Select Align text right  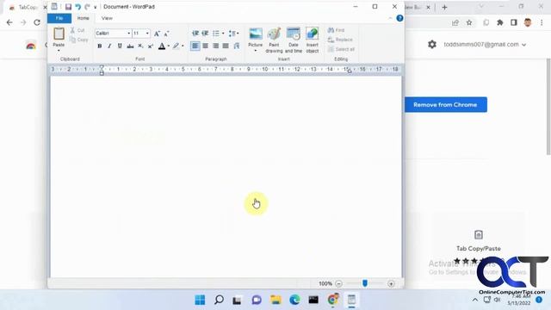pos(215,46)
